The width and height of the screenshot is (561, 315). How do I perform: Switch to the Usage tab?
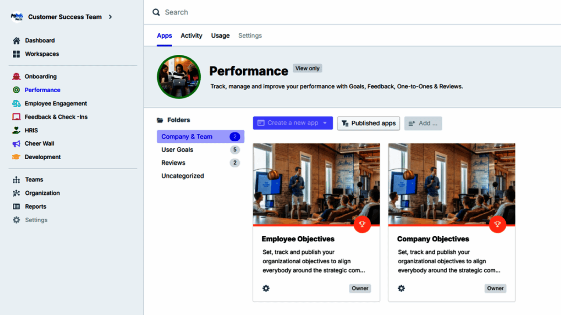[220, 36]
